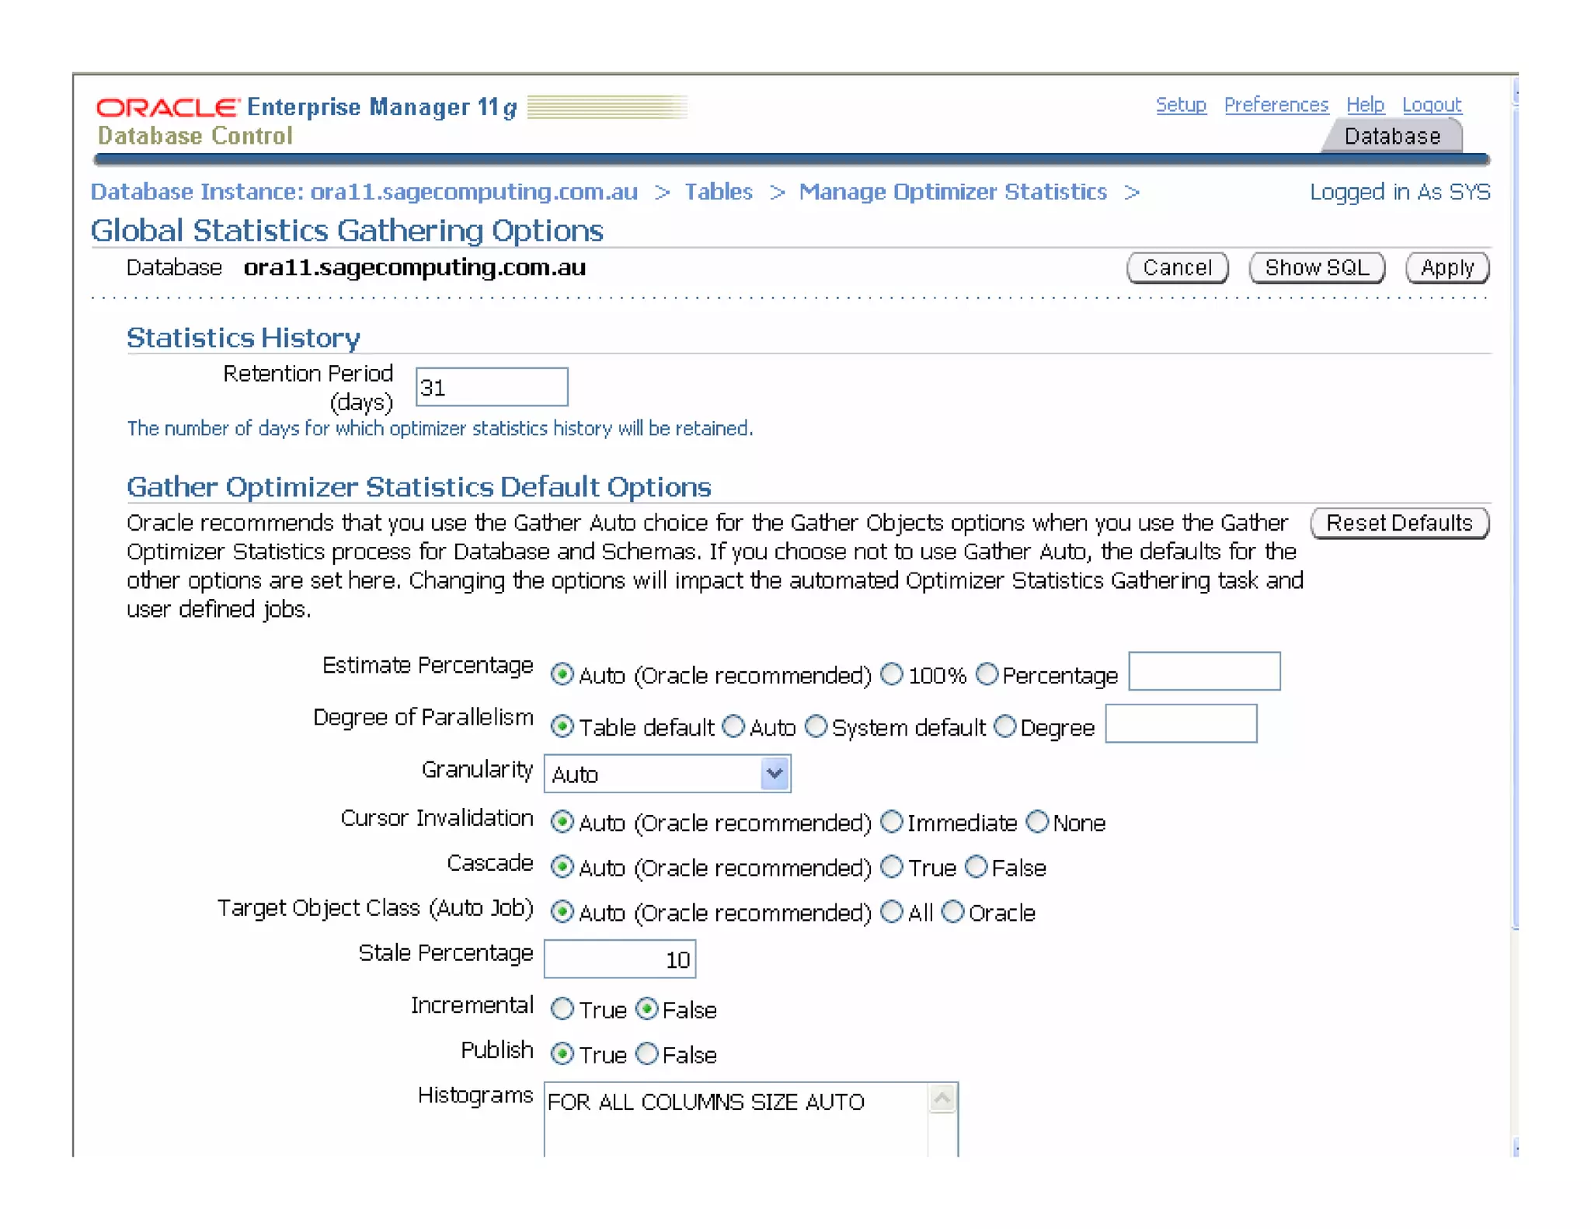Click the Cancel button

coord(1177,268)
